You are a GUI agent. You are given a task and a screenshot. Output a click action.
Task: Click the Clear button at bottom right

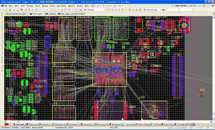[x=212, y=124]
